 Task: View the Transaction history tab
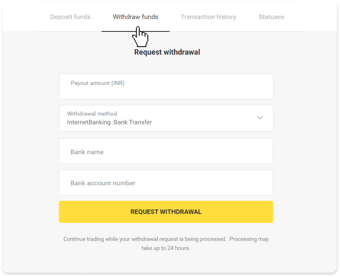[x=208, y=17]
